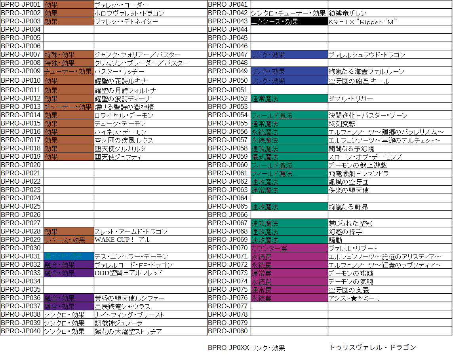The width and height of the screenshot is (453, 357).
Task: Click the リバース・効果 type cell
Action: 69,240
